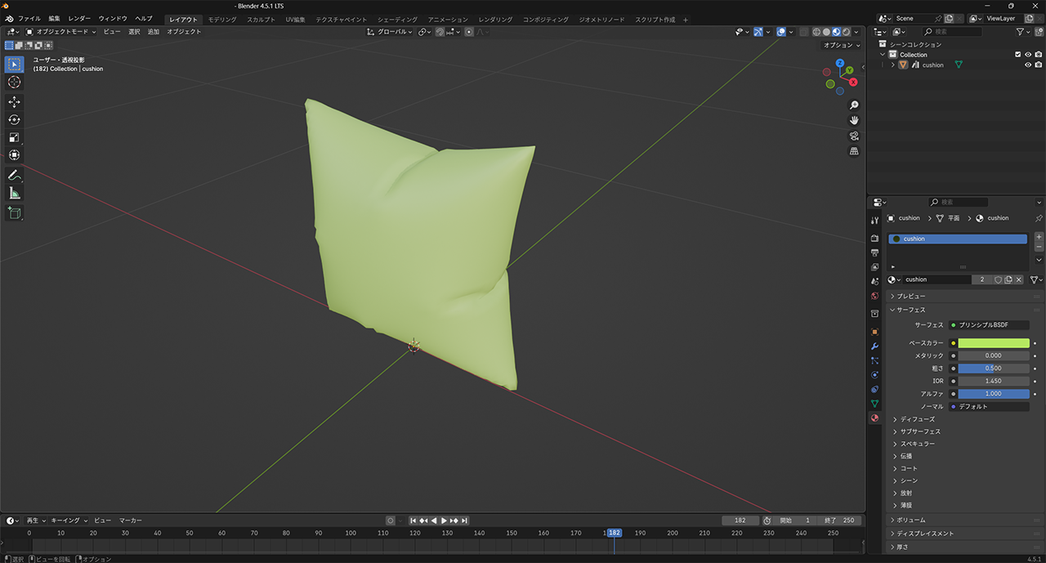1046x563 pixels.
Task: Toggle visibility of Collection in outliner
Action: tap(1028, 55)
